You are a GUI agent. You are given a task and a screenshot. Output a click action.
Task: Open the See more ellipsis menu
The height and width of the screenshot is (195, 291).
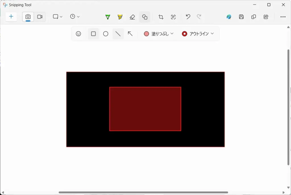coord(283,17)
